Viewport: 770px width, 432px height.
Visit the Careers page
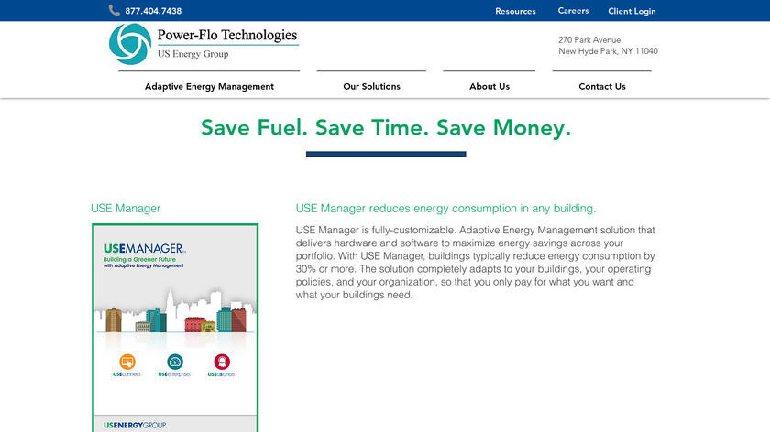(x=573, y=11)
